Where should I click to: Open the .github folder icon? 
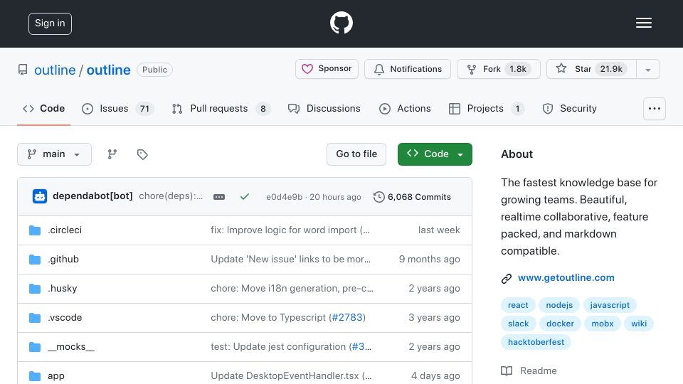35,259
